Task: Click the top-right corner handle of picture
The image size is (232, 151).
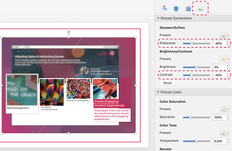Action: [136, 37]
